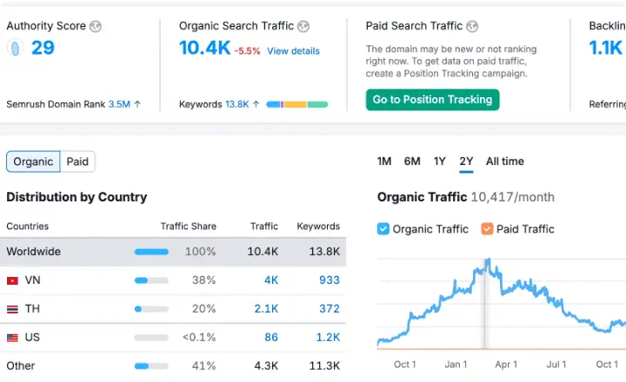Viewport: 626px width, 382px height.
Task: Click the Vietnam flag icon
Action: pyautogui.click(x=12, y=280)
